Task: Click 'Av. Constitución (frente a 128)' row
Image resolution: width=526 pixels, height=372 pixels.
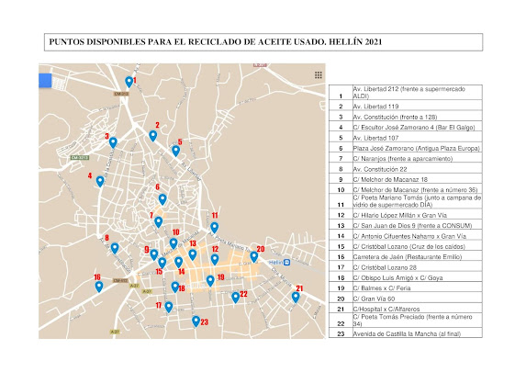Action: point(406,117)
